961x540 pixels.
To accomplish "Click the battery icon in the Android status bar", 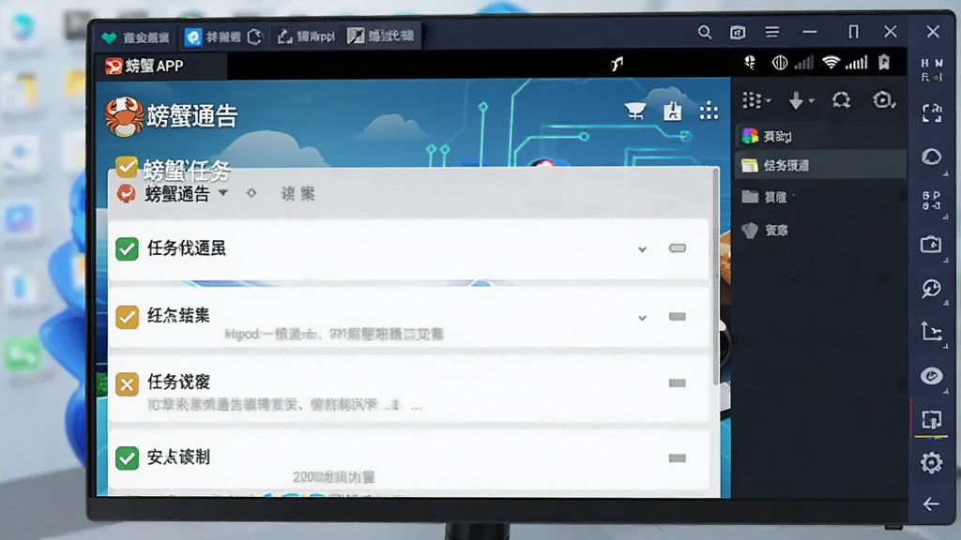I will (x=884, y=63).
